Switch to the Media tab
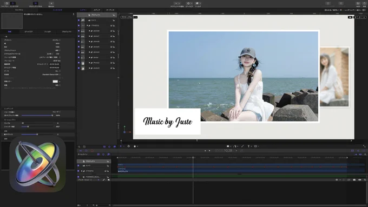 (97, 10)
